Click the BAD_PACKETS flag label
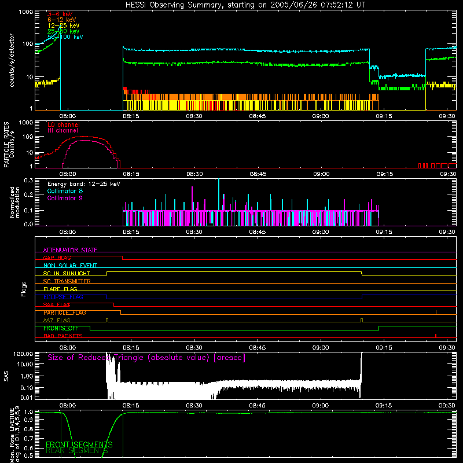This screenshot has width=463, height=463. point(63,336)
